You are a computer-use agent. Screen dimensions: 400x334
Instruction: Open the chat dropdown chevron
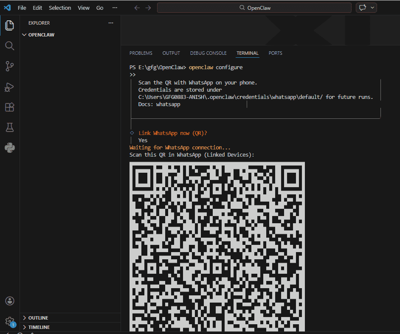[x=372, y=8]
